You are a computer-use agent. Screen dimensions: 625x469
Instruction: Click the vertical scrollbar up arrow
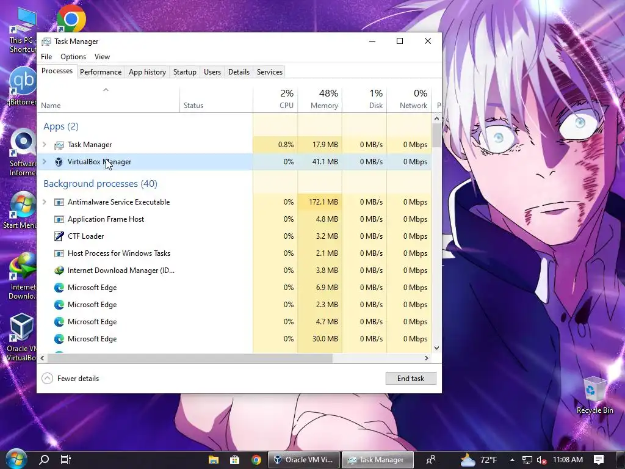[436, 118]
